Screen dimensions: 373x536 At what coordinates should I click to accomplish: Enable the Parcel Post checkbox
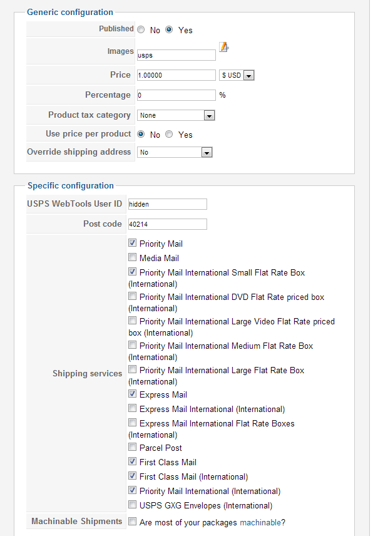(132, 447)
